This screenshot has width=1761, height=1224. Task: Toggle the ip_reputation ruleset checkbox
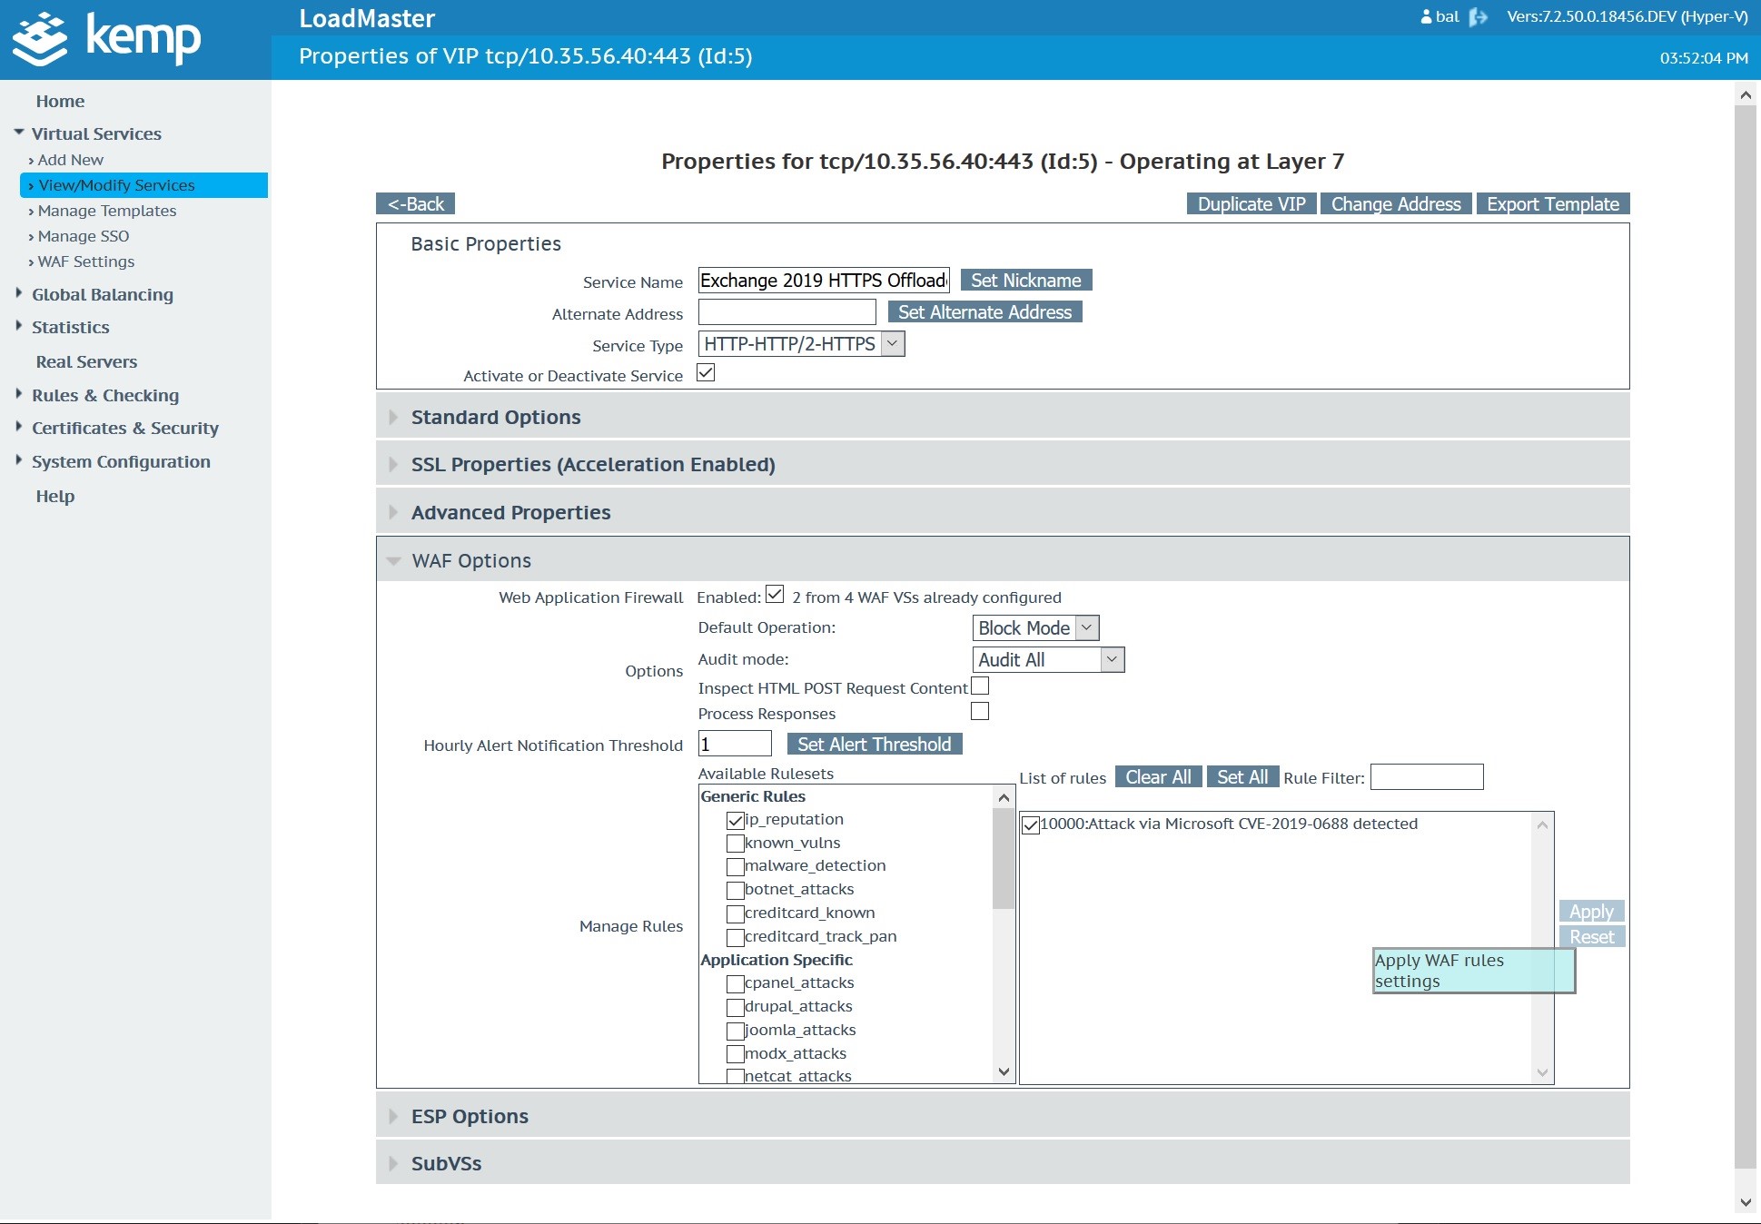point(735,820)
